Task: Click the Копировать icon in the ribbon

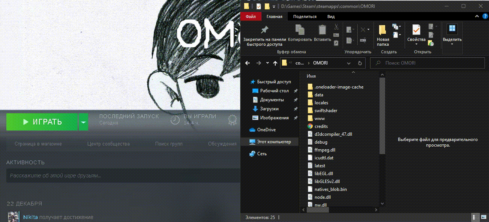Action: (x=300, y=30)
